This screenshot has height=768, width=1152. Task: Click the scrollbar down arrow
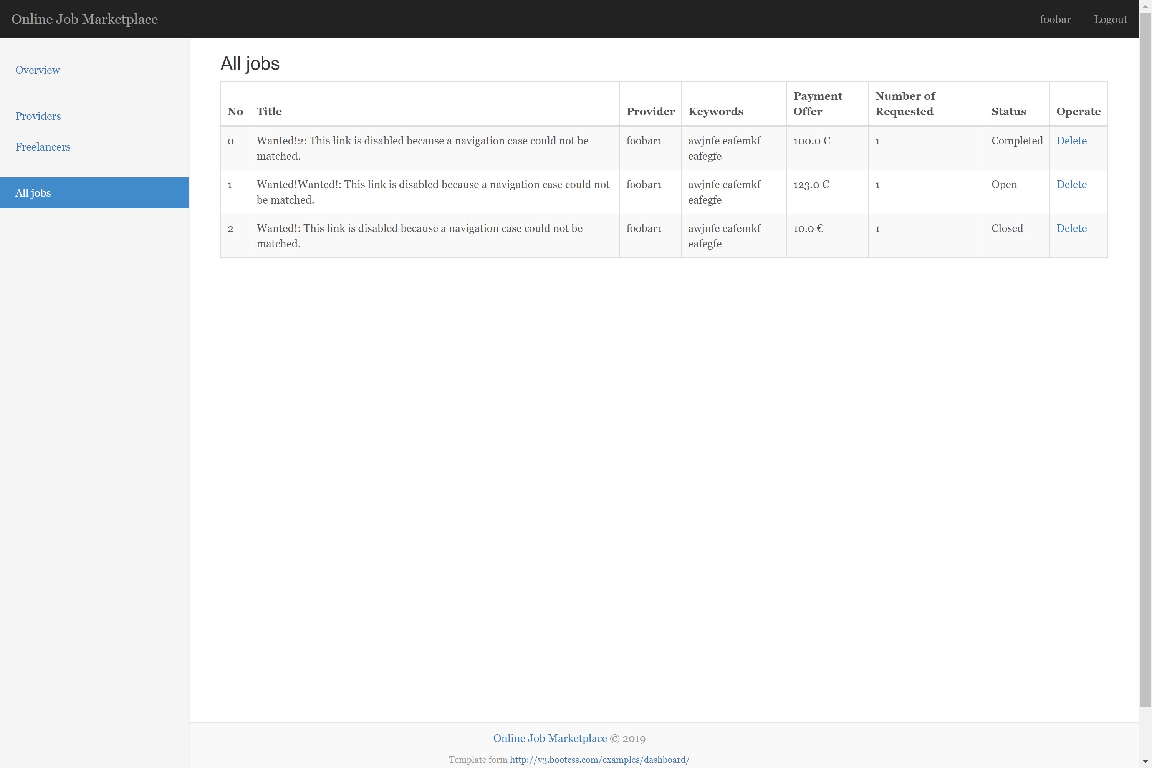click(x=1145, y=761)
